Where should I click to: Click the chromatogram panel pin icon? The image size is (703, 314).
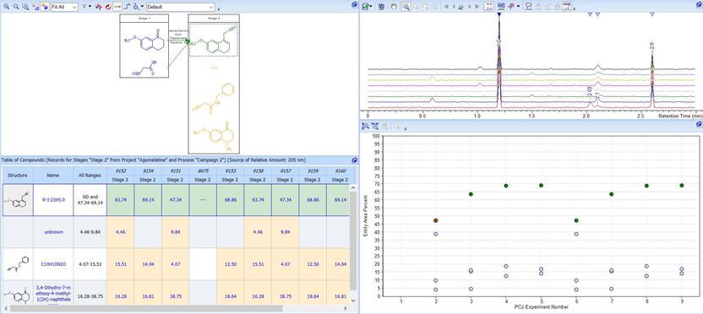[699, 4]
